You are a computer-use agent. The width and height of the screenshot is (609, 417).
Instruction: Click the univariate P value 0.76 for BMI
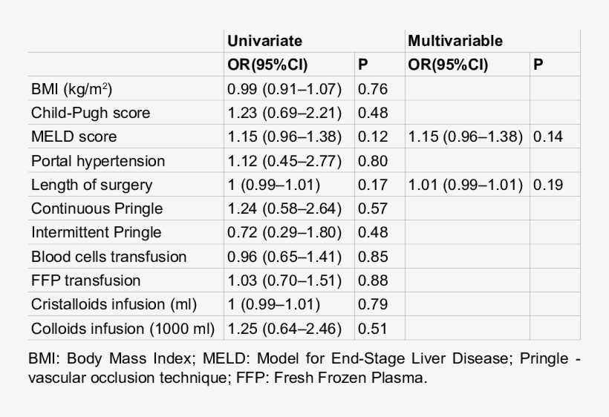(373, 89)
